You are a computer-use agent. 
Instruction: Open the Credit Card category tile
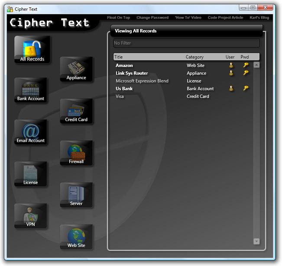76,111
